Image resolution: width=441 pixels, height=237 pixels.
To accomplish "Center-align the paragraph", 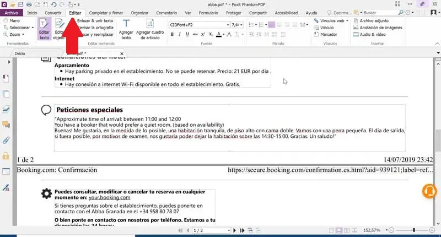I will [x=279, y=25].
